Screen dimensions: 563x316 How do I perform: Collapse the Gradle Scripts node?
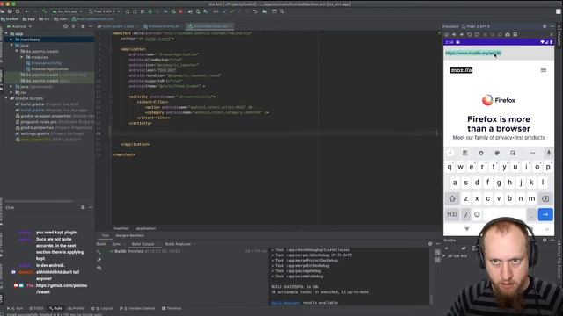[6, 98]
